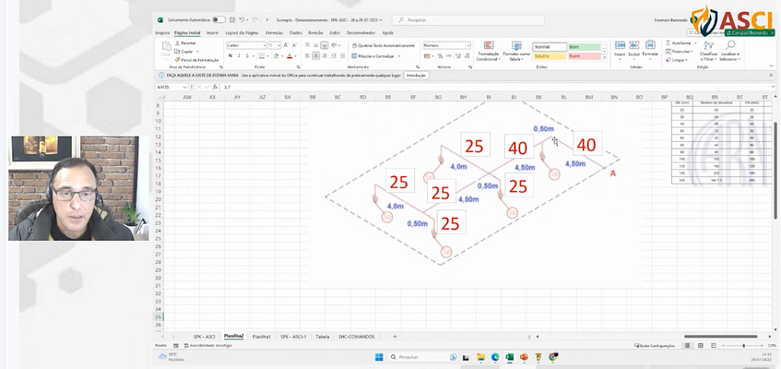Click the Name Box showing AM35

tap(172, 87)
